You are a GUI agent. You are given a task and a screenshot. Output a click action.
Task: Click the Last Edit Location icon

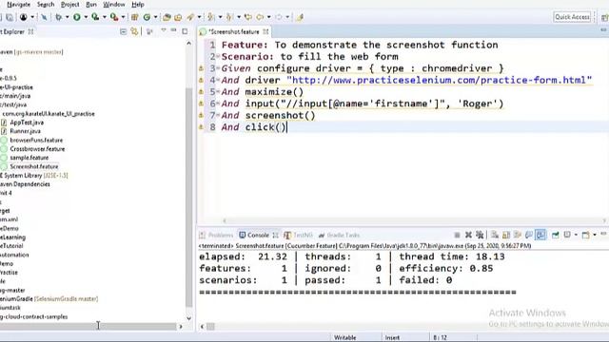[x=247, y=17]
